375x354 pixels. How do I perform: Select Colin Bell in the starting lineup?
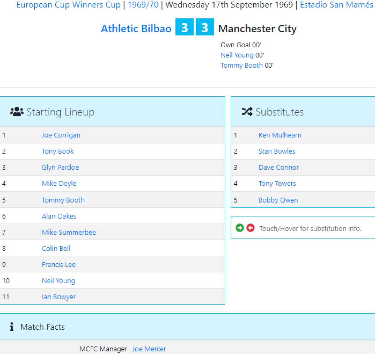coord(56,249)
